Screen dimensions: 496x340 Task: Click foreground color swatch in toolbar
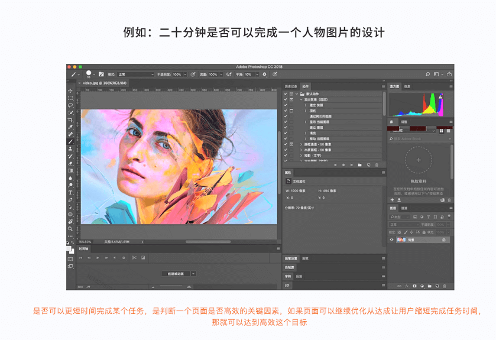(69, 248)
